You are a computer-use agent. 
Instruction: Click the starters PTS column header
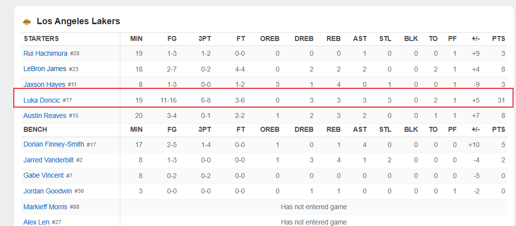point(499,39)
